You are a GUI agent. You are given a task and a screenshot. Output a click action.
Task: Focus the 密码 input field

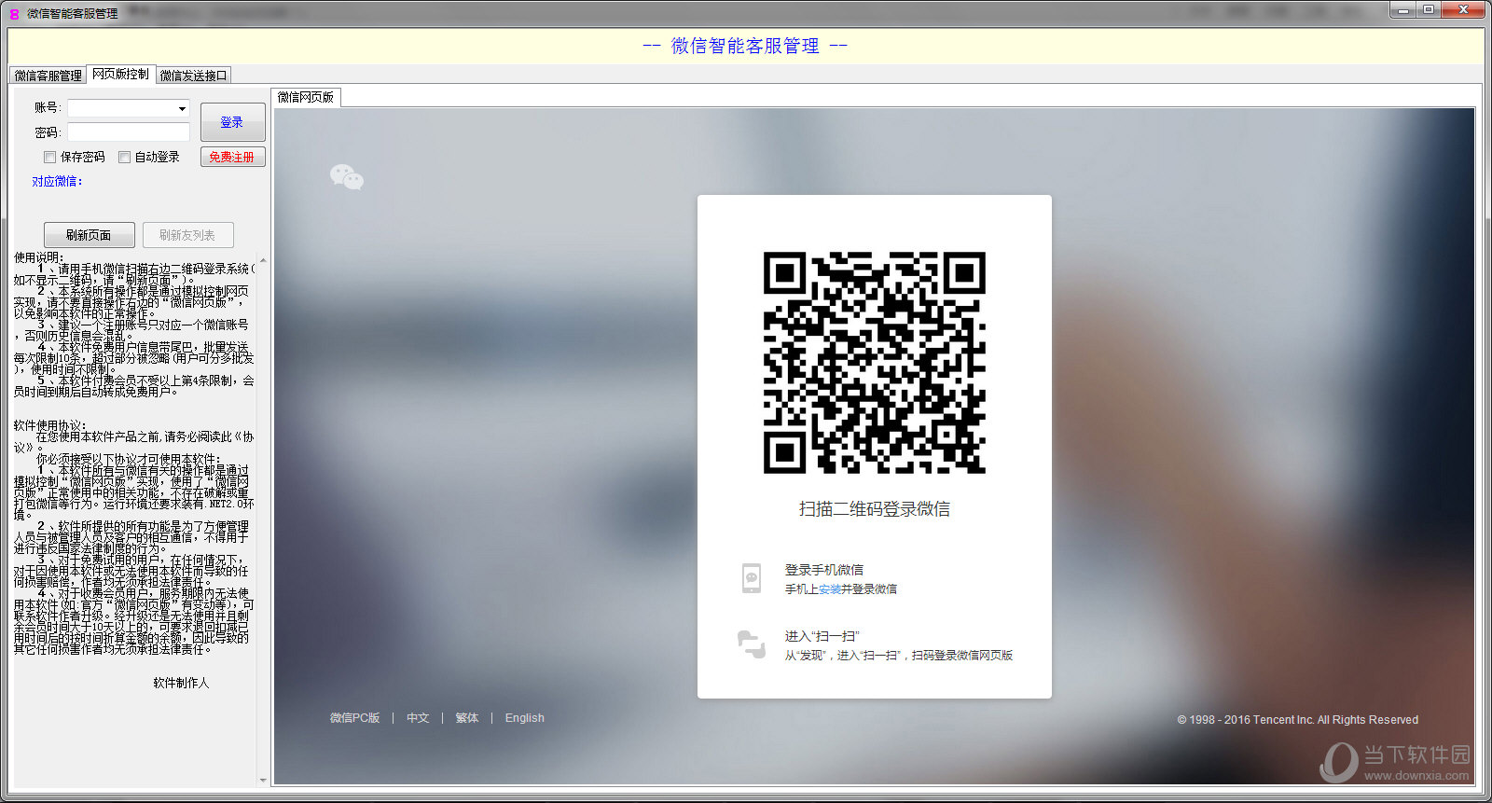coord(129,132)
